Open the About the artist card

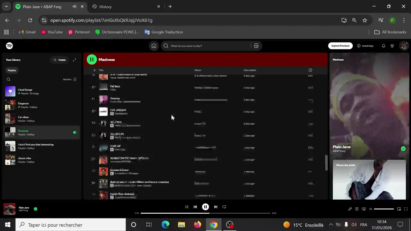click(x=369, y=180)
